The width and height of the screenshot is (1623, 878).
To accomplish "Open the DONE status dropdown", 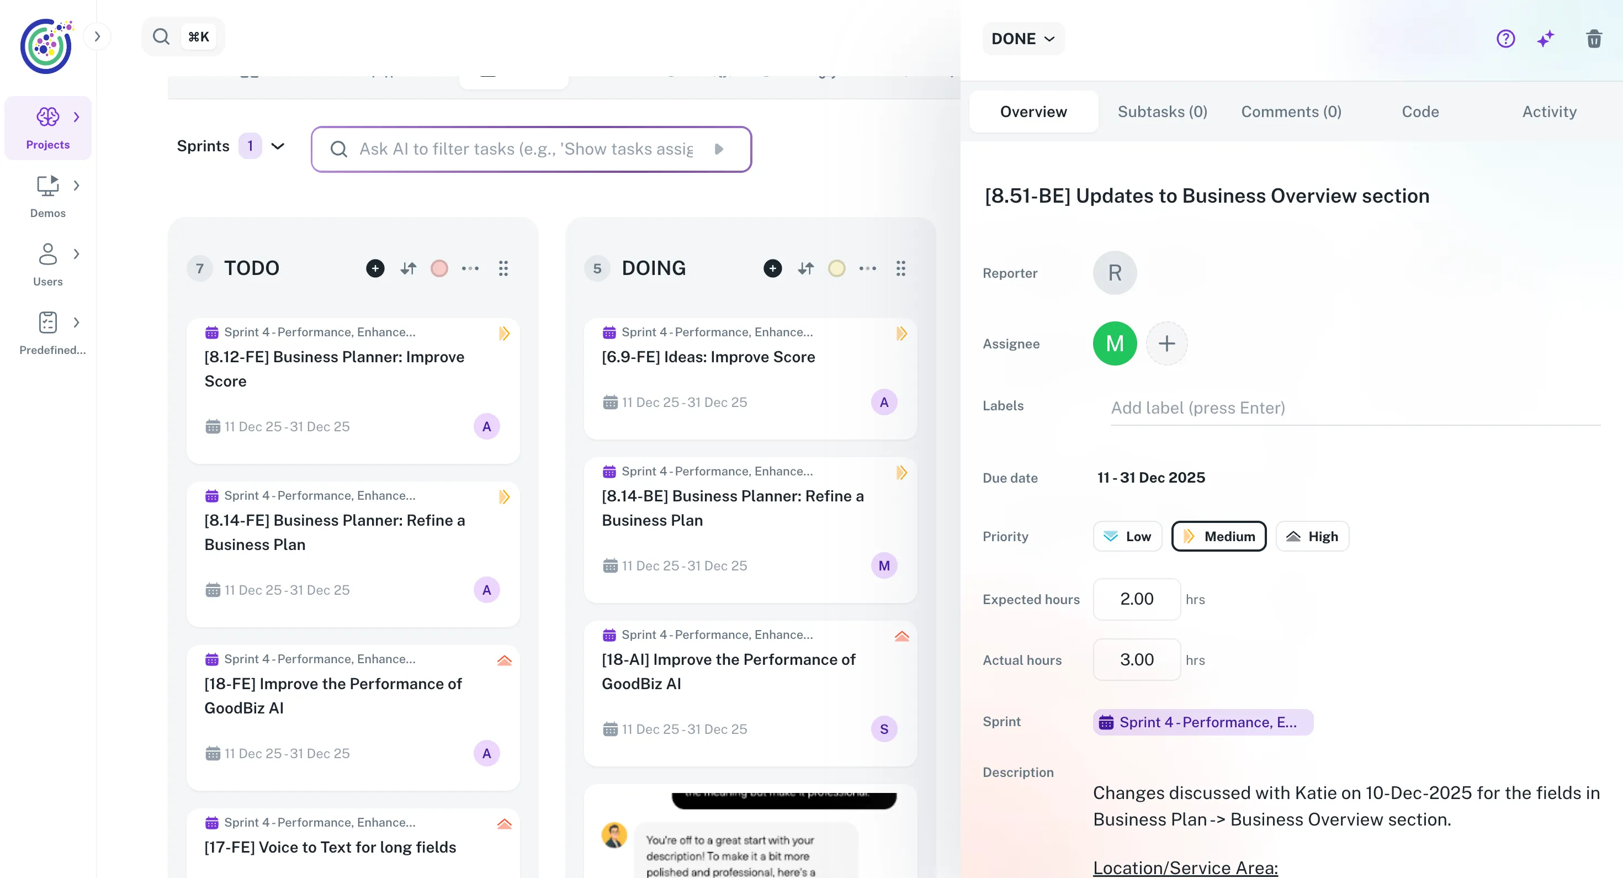I will tap(1022, 39).
